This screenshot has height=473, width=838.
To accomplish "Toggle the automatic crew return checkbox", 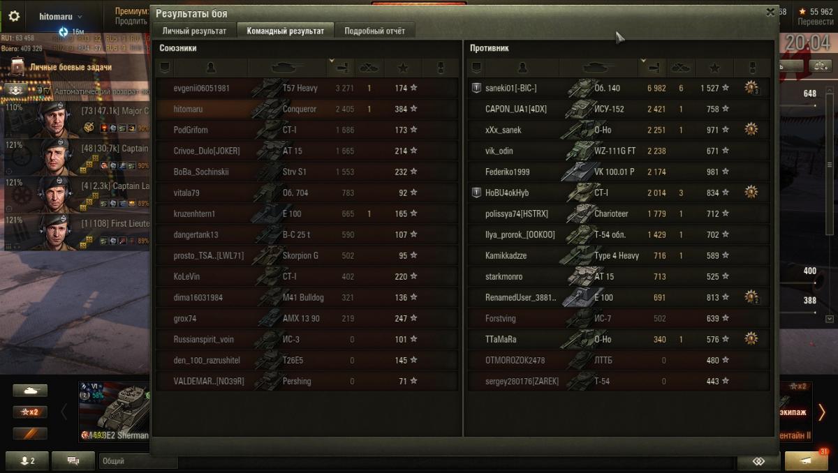I will pyautogui.click(x=47, y=91).
